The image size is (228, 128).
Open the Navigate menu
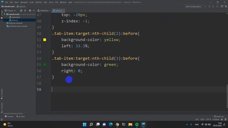coord(24,2)
